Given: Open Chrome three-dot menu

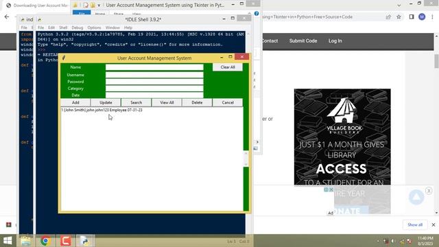Looking at the screenshot, I should [x=432, y=17].
